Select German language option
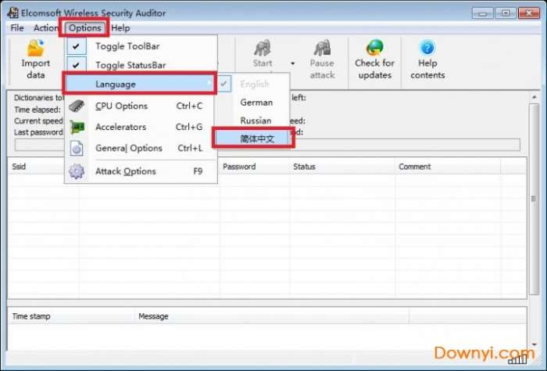 point(256,103)
